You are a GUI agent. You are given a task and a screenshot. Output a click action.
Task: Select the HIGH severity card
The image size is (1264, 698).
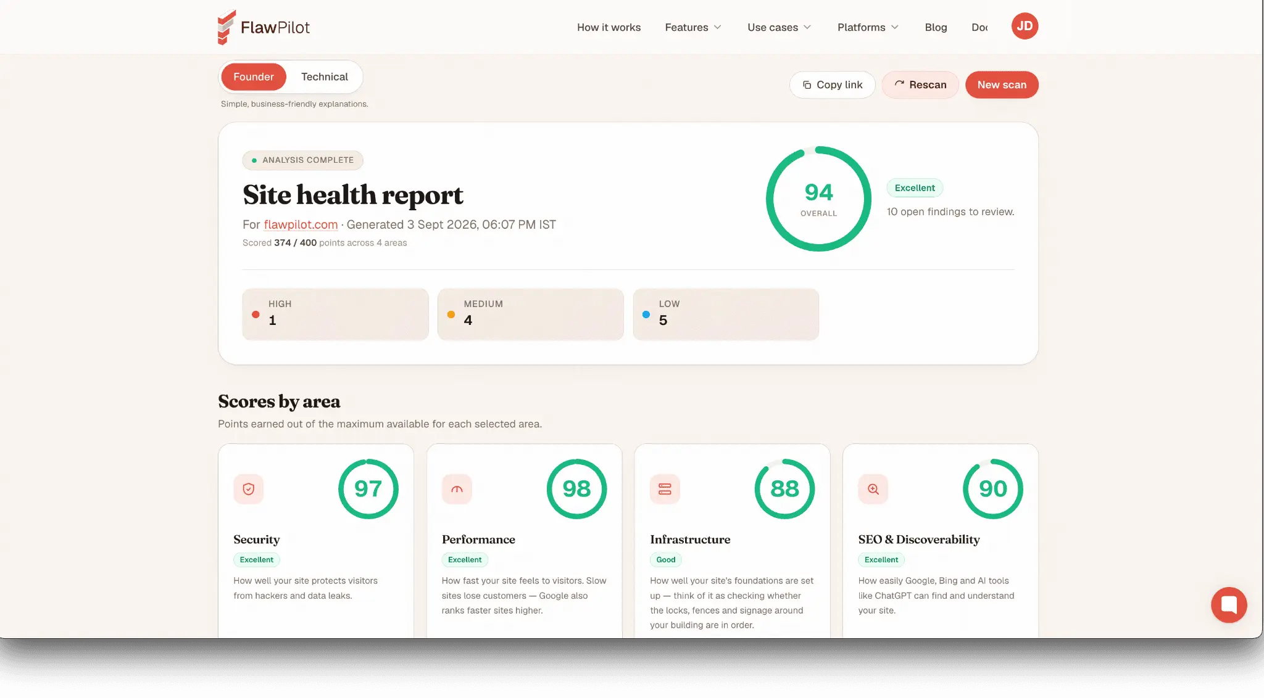coord(335,314)
